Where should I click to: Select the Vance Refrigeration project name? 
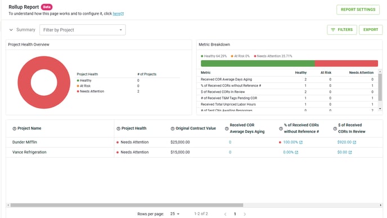(x=29, y=152)
